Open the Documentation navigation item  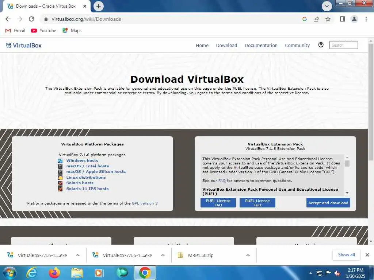[x=261, y=46]
